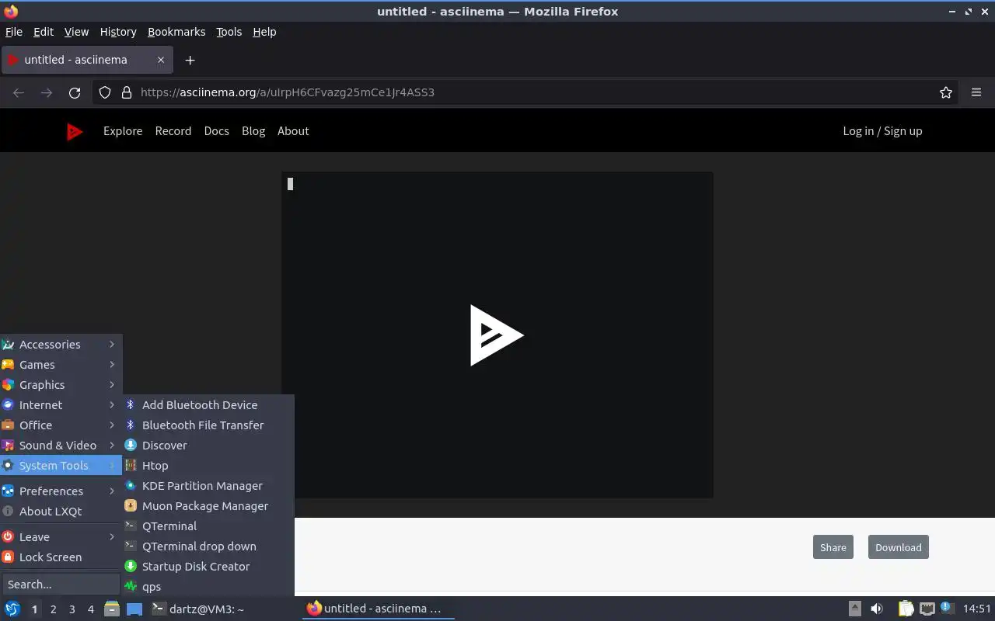Open the update notifier tray icon
Viewport: 995px width, 621px height.
tap(947, 608)
